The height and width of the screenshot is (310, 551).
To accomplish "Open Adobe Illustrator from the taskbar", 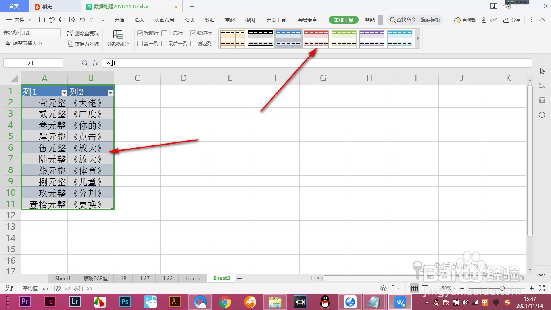I will point(175,301).
